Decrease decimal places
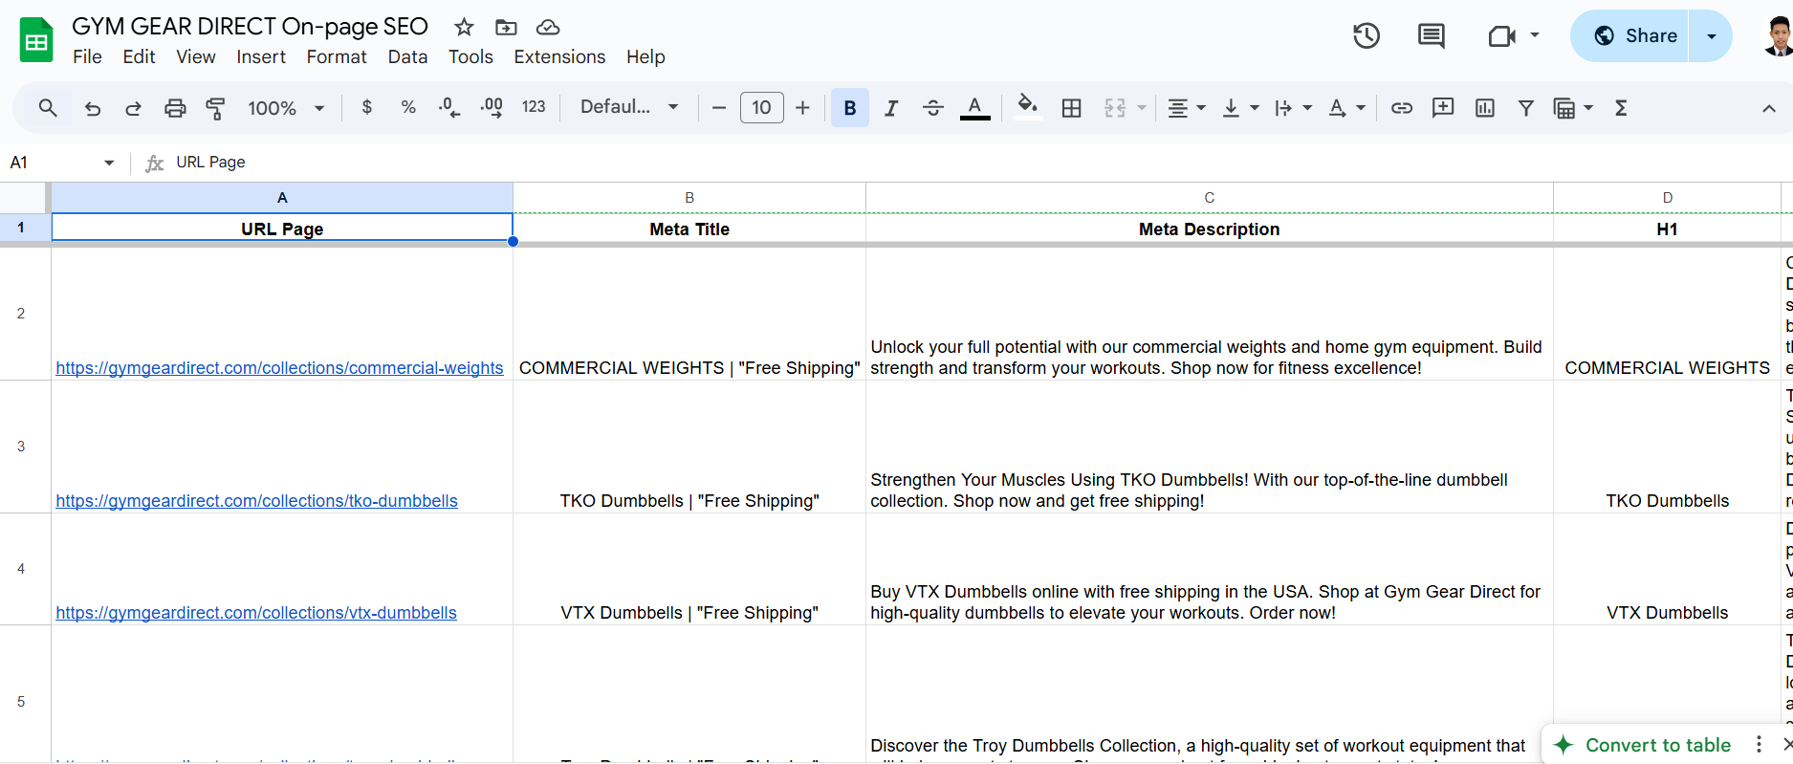Viewport: 1793px width, 764px height. [449, 107]
